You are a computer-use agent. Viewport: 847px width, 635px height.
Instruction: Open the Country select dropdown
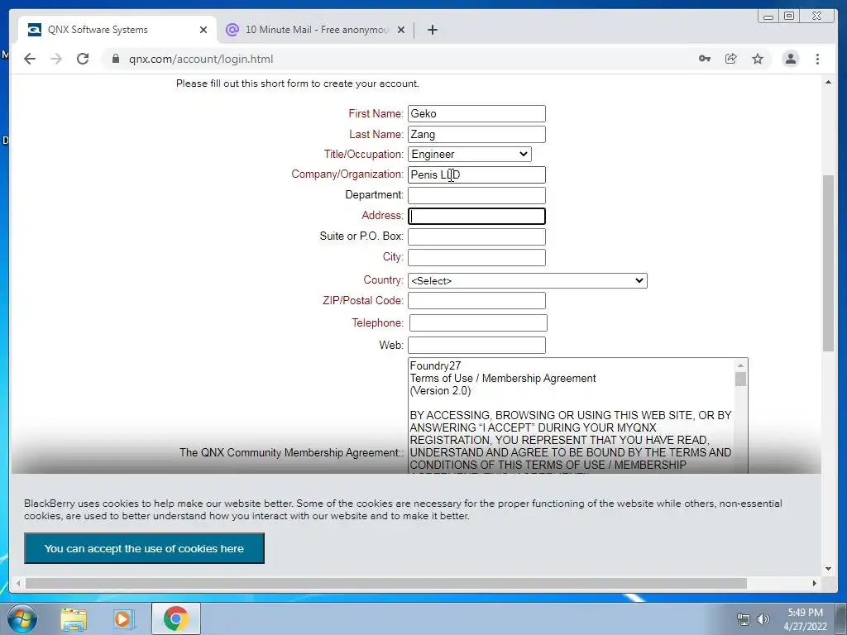point(527,281)
